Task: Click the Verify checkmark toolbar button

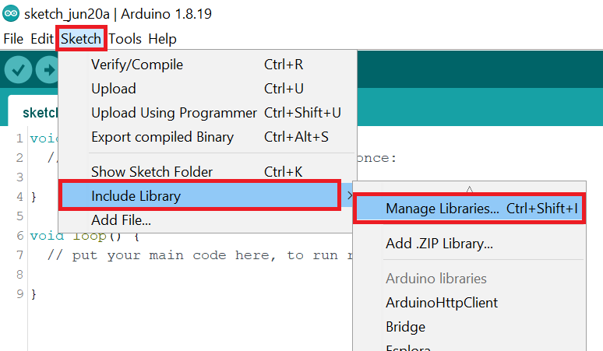Action: (x=18, y=70)
